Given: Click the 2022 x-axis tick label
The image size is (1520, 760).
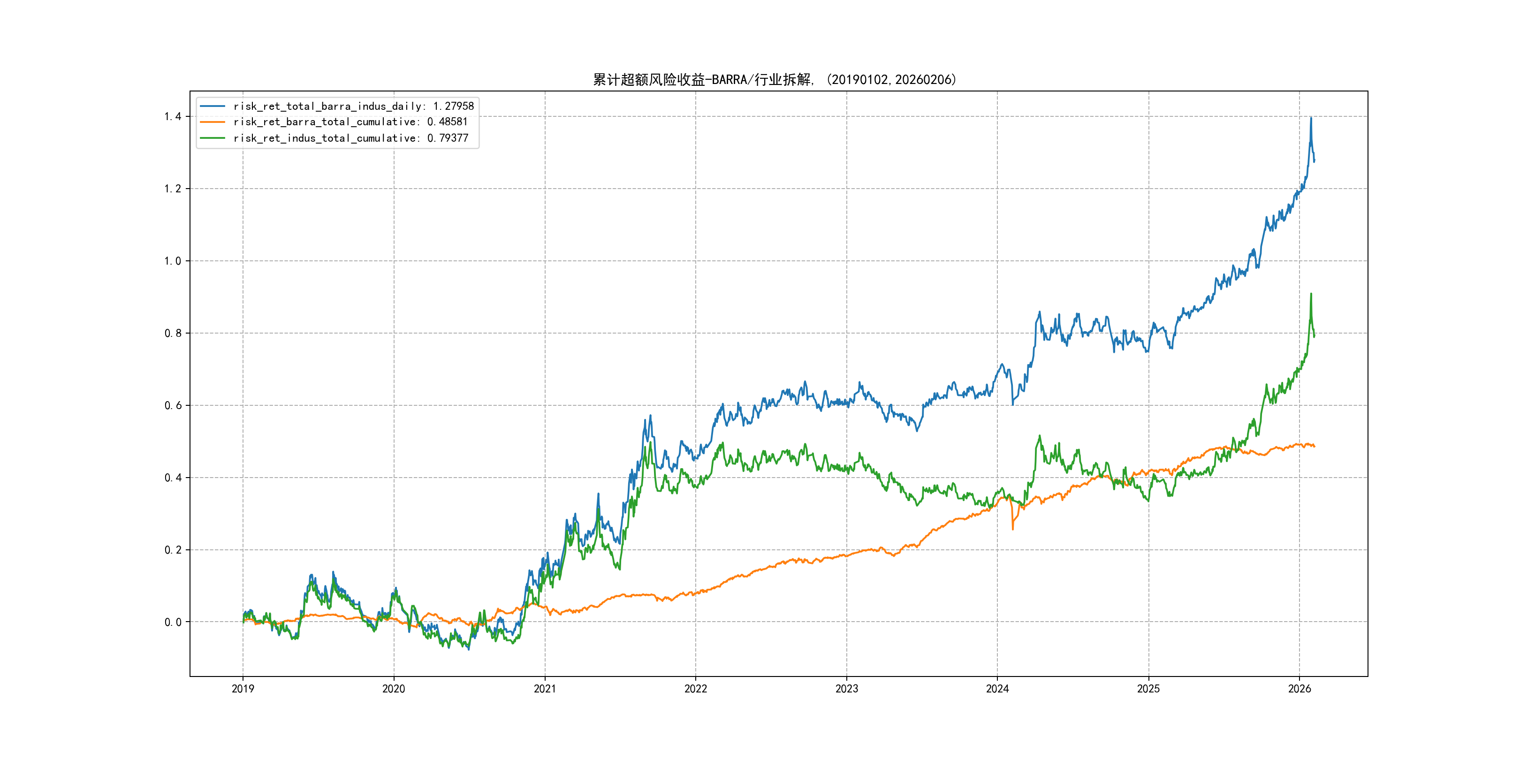Looking at the screenshot, I should pyautogui.click(x=696, y=689).
